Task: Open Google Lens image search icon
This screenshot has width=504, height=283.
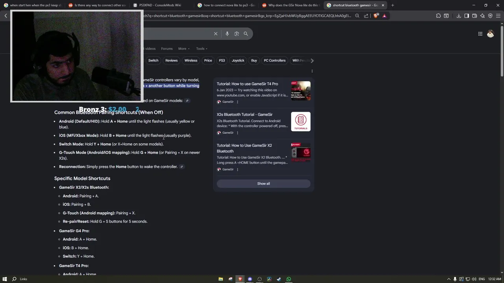Action: coord(237,34)
